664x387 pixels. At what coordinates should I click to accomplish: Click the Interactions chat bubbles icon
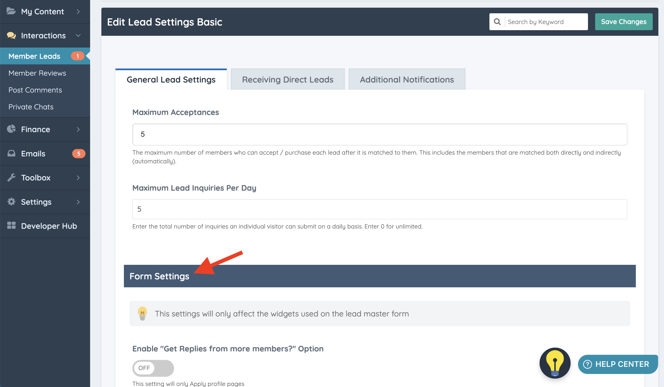(x=11, y=35)
